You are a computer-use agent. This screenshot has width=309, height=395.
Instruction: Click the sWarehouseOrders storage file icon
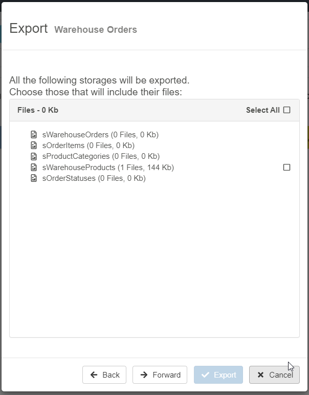(34, 135)
